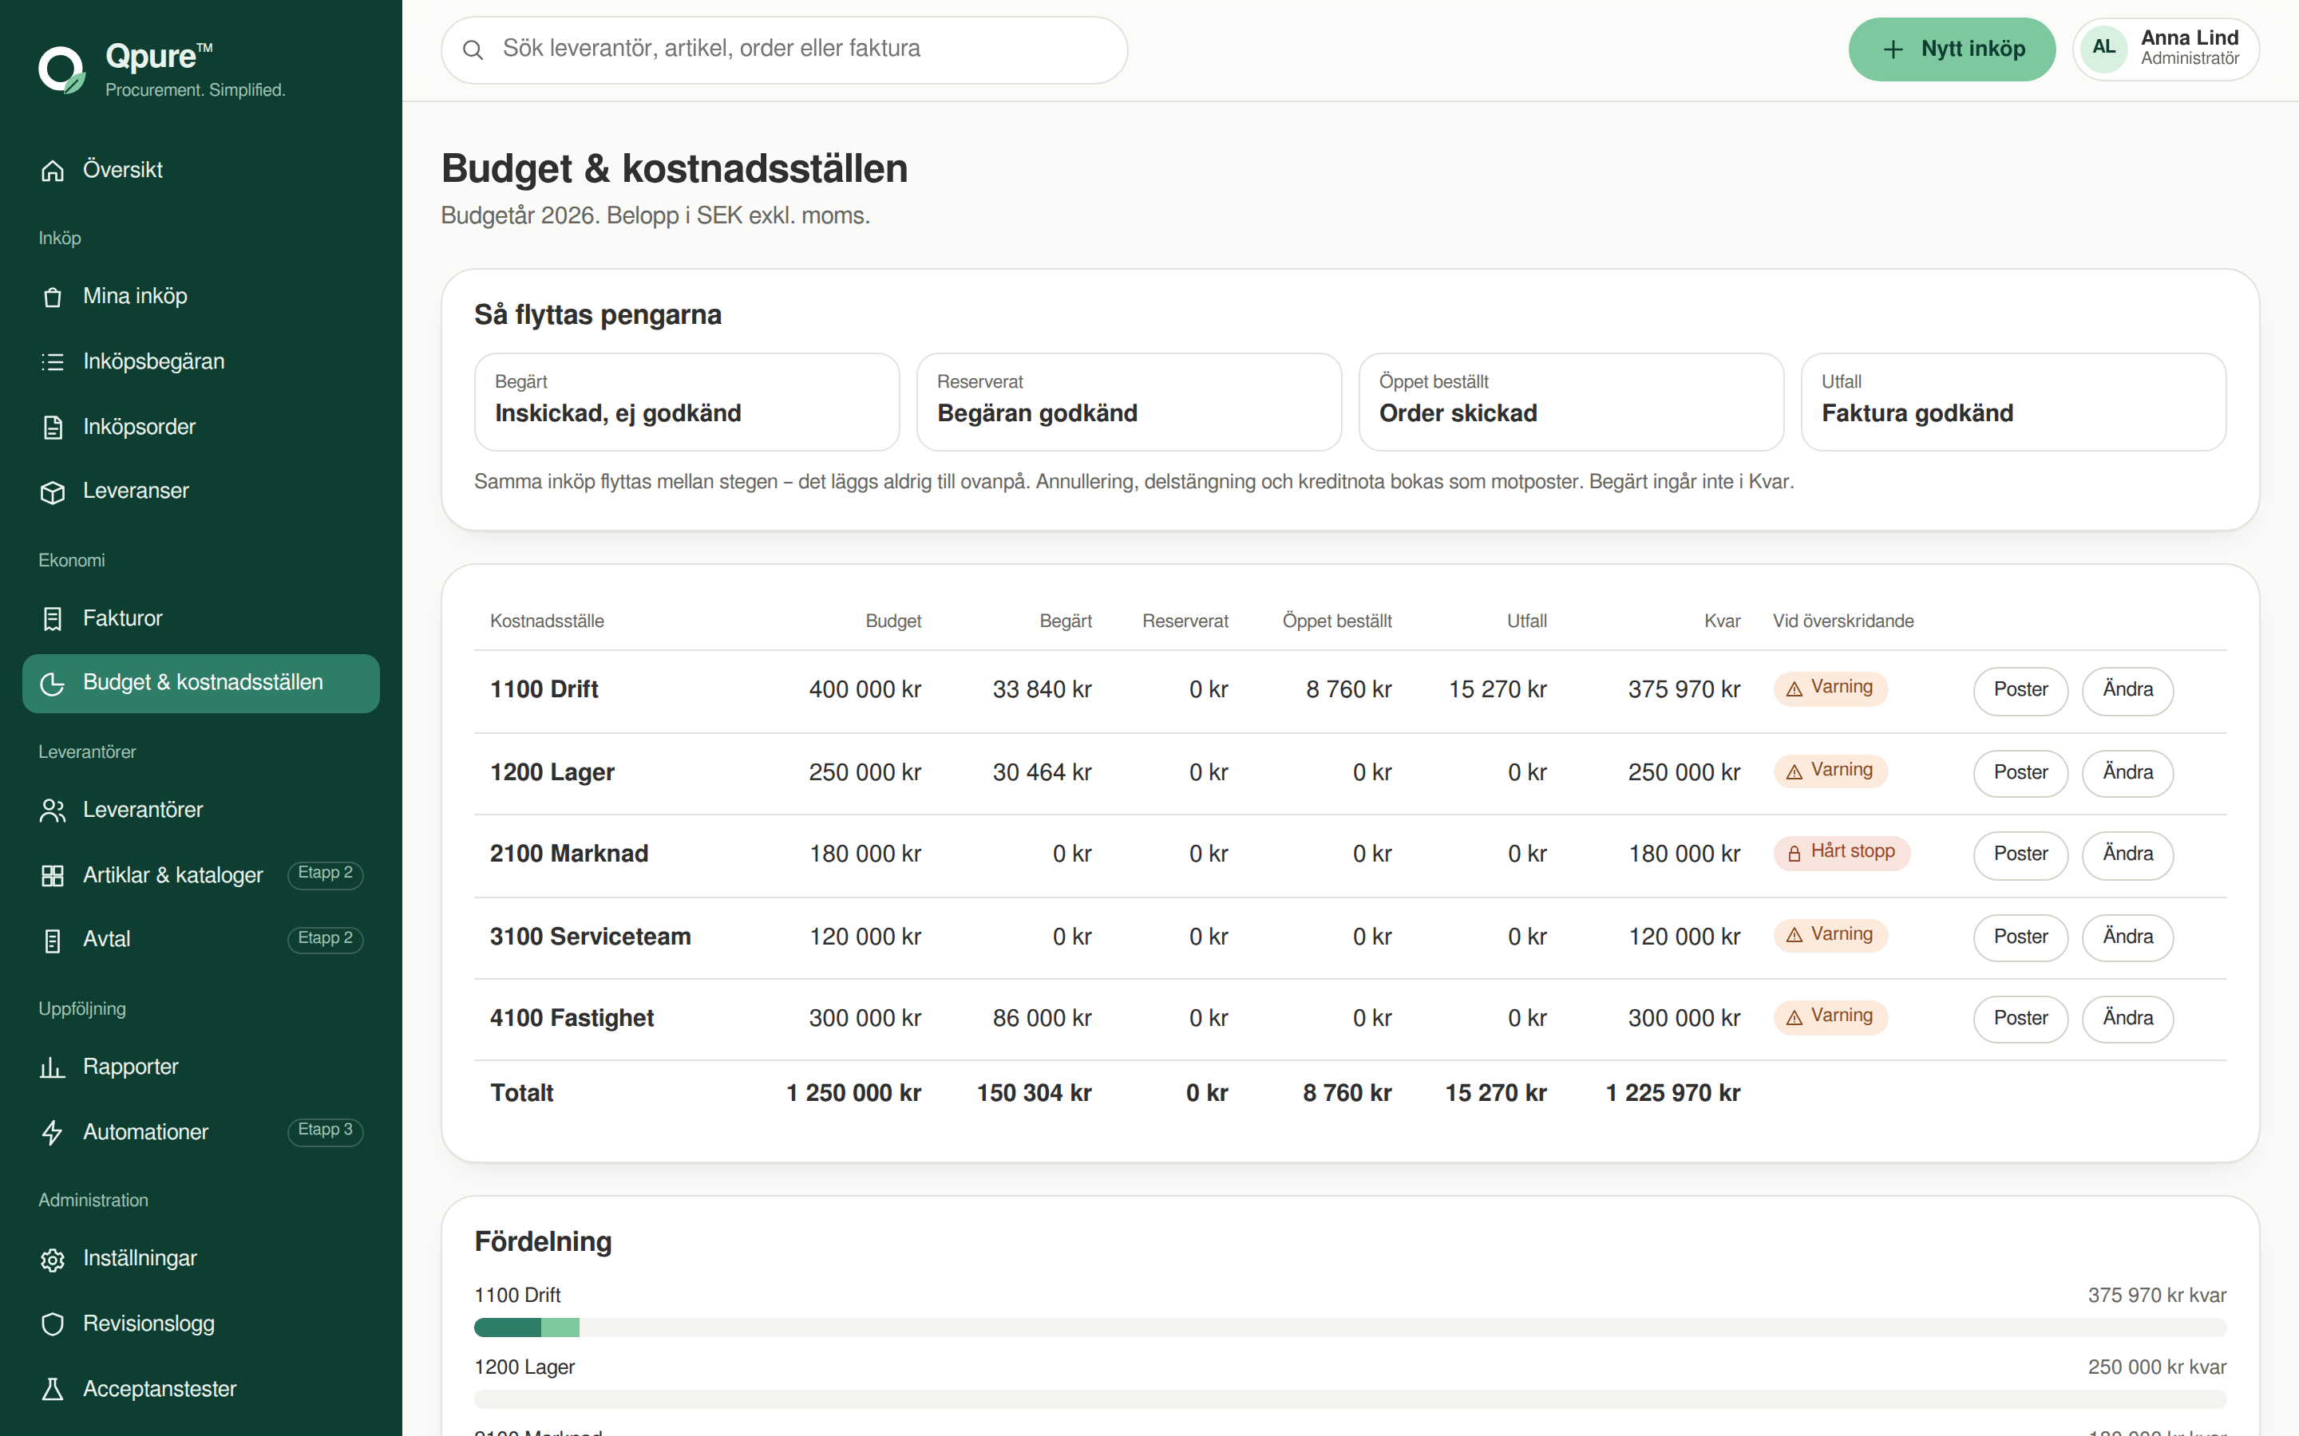
Task: Click the total Kvar 1 225 970 kr
Action: 1672,1093
